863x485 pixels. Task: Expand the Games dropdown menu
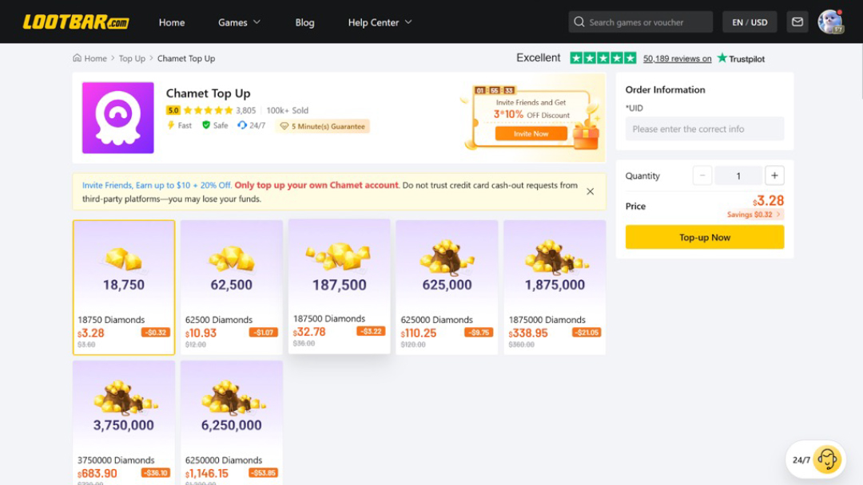coord(239,22)
